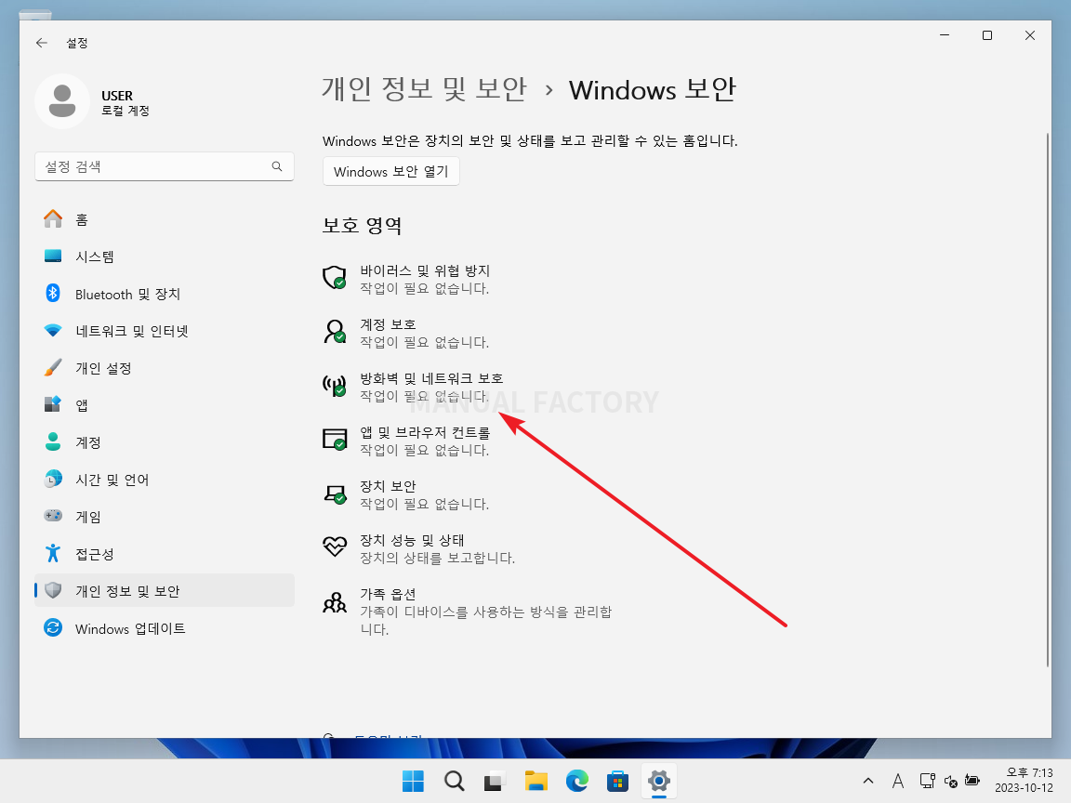Image resolution: width=1071 pixels, height=803 pixels.
Task: Click the 가족 옵션 family icon
Action: 335,602
